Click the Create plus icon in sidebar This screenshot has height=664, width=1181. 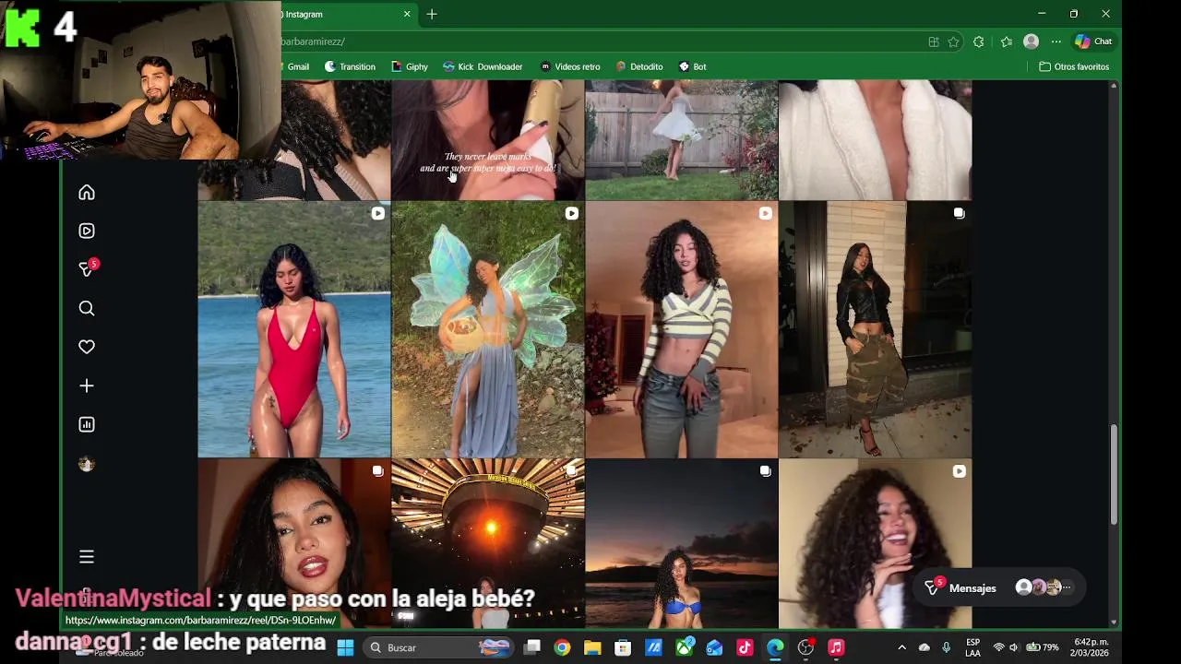87,386
